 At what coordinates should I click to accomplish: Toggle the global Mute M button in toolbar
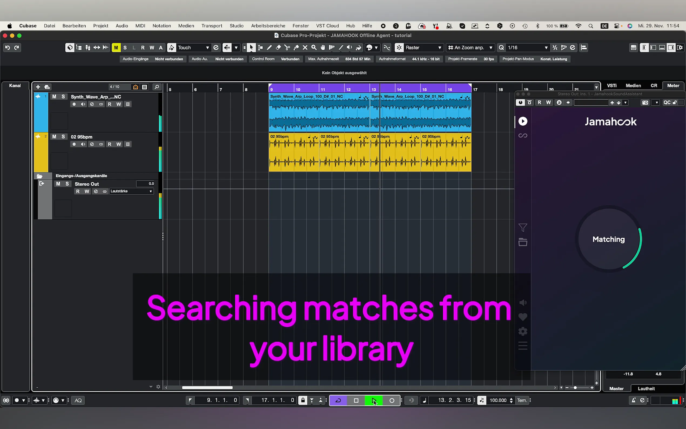click(116, 48)
